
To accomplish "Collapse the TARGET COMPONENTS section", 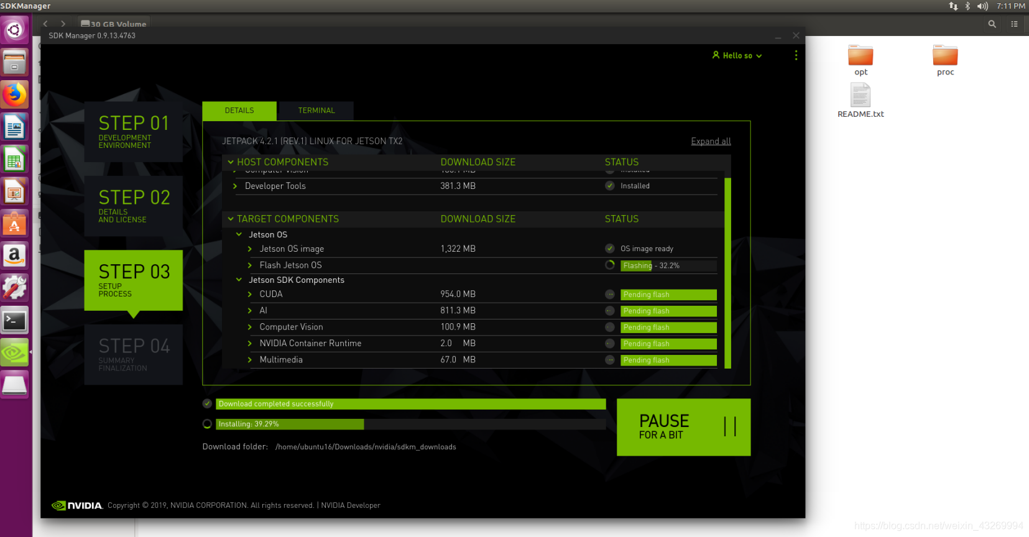I will (x=231, y=219).
